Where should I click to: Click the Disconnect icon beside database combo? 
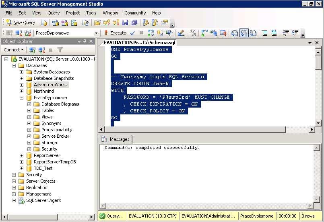click(19, 33)
